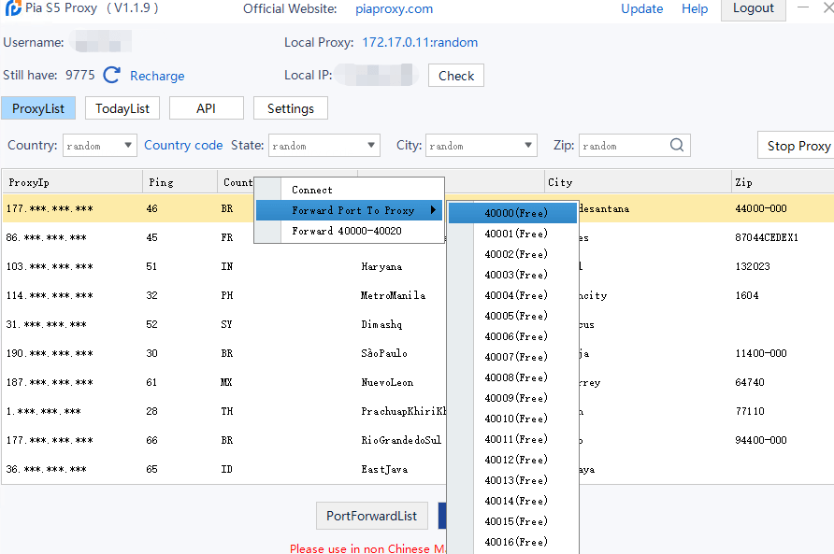Screen dimensions: 834x554
Task: Open the API tab
Action: pyautogui.click(x=206, y=107)
